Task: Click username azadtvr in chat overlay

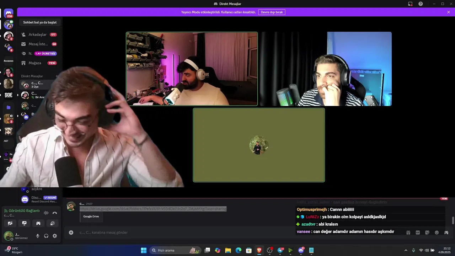Action: (x=309, y=224)
